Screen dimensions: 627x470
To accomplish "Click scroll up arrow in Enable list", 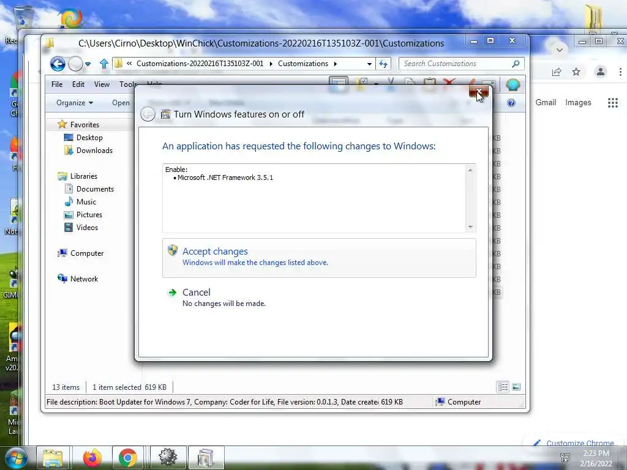I will (470, 170).
